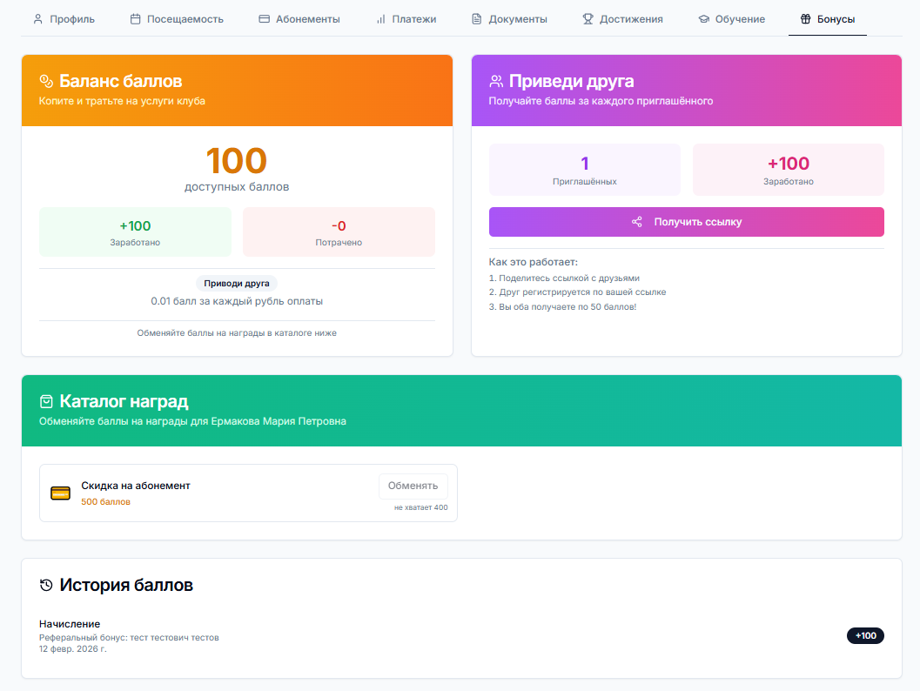Click the users icon beside Приведи друга
Image resolution: width=920 pixels, height=691 pixels.
click(496, 81)
